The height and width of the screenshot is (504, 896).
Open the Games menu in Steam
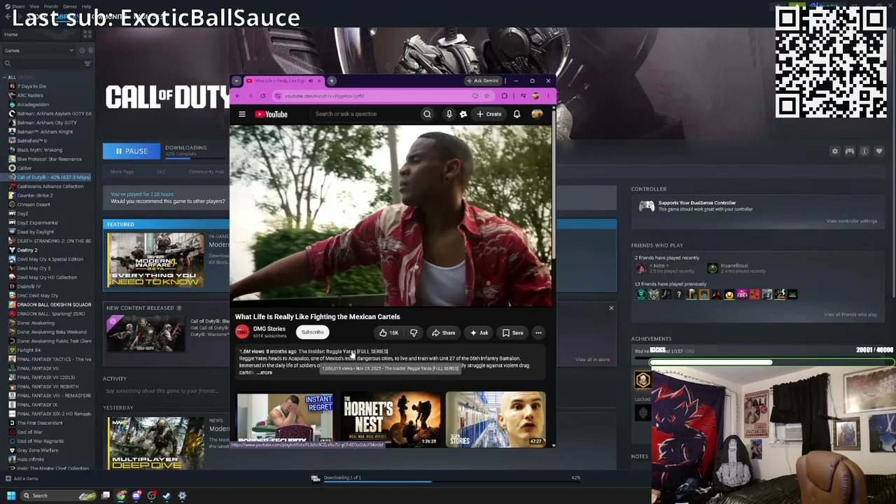(70, 6)
